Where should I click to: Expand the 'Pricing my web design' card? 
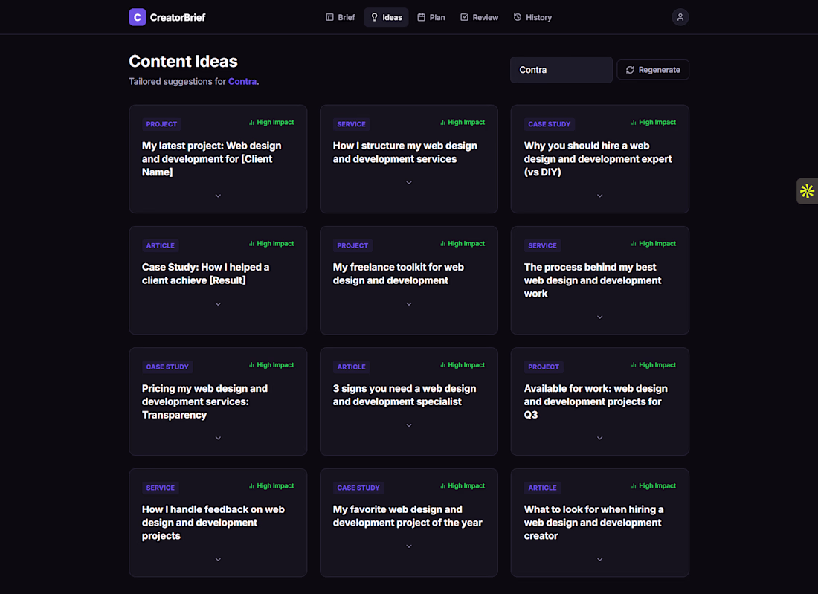218,438
